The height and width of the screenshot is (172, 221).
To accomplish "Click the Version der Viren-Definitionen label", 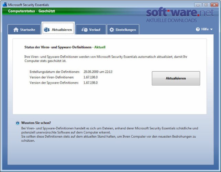I will 52,77.
